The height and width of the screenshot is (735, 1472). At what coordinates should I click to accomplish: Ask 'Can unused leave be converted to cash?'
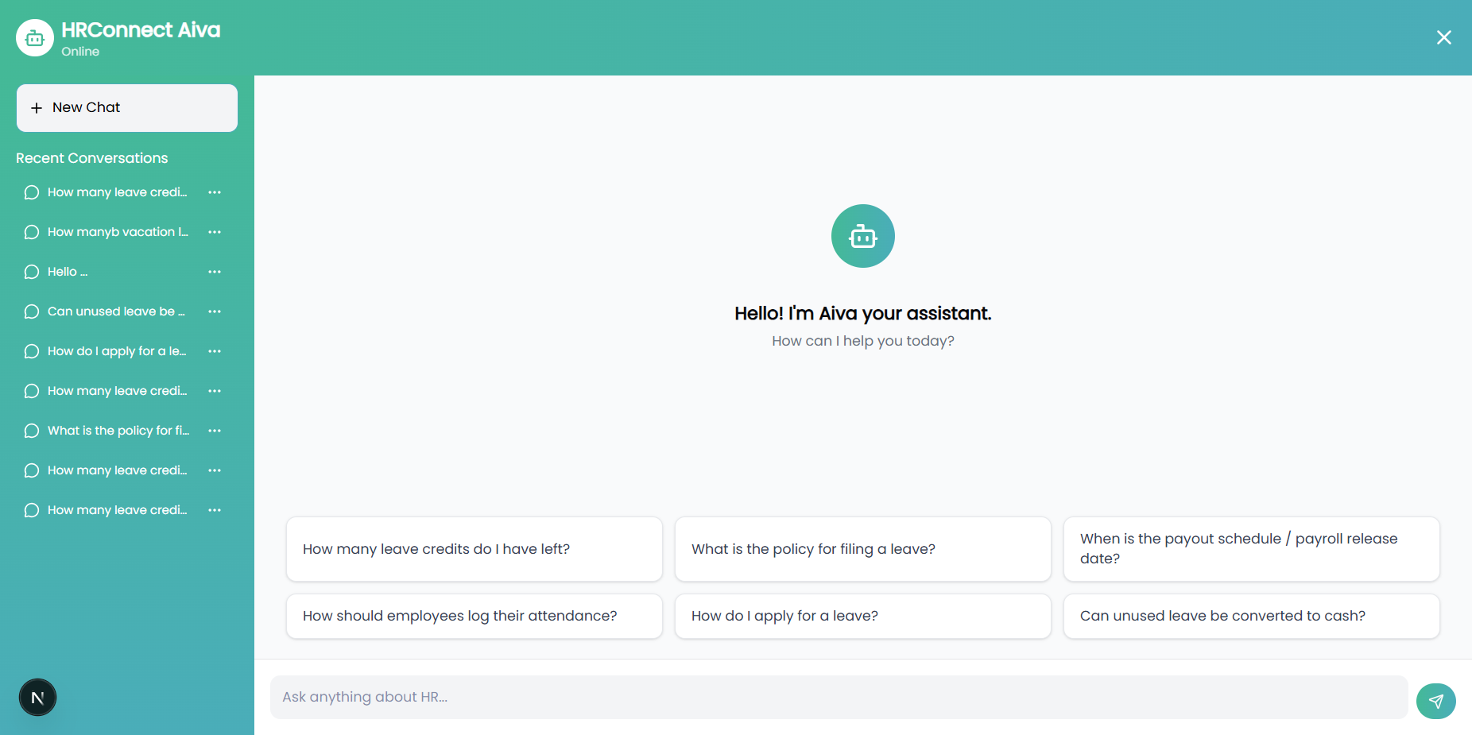[1252, 616]
